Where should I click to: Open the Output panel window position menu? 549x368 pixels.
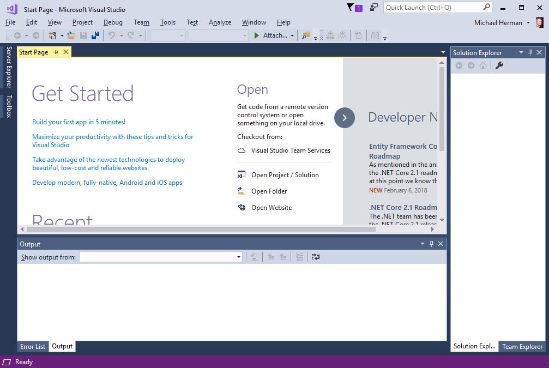click(423, 244)
